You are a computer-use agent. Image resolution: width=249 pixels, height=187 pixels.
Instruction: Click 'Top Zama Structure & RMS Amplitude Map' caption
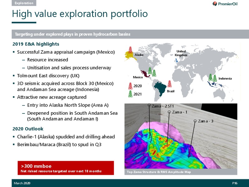click(x=159, y=172)
